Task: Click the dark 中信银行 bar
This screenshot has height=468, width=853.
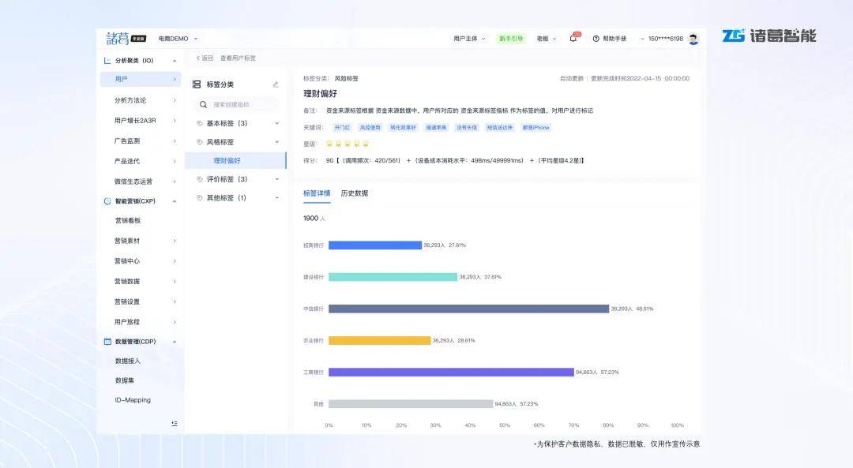Action: click(468, 309)
